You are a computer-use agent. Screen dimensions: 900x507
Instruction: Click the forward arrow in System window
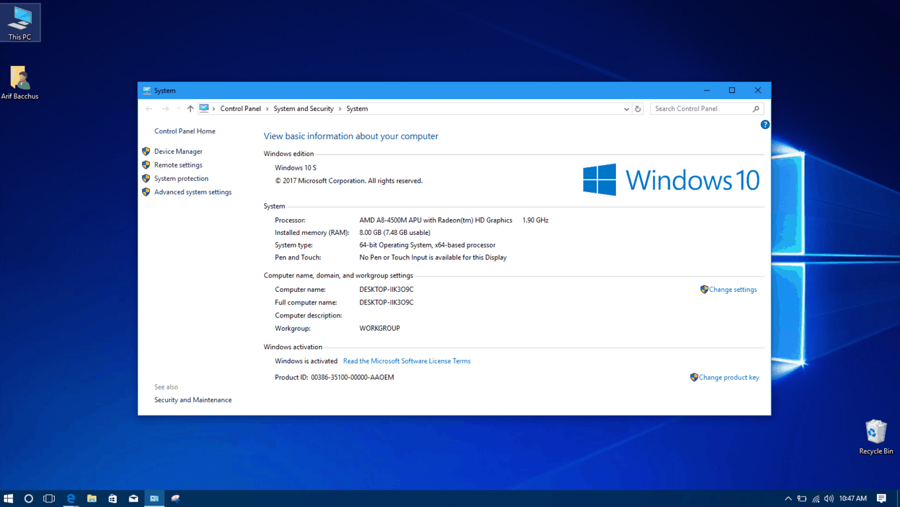[x=165, y=109]
